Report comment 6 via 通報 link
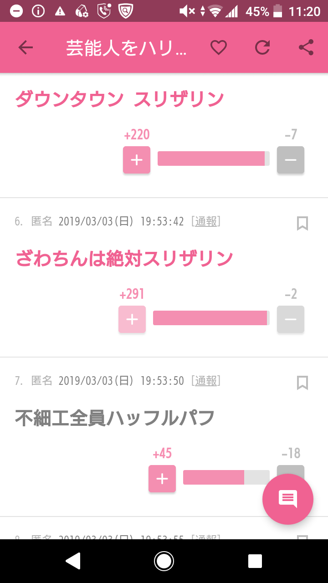This screenshot has width=328, height=583. tap(206, 221)
